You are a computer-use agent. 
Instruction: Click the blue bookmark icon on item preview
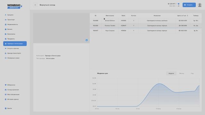86,40
